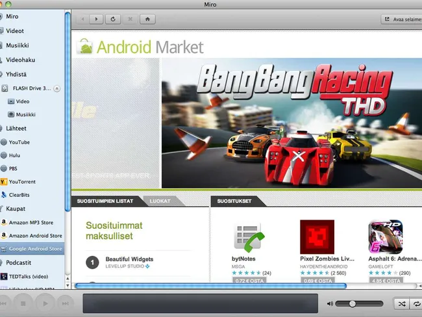The image size is (422, 317).
Task: Skip to previous track
Action: 3,303
